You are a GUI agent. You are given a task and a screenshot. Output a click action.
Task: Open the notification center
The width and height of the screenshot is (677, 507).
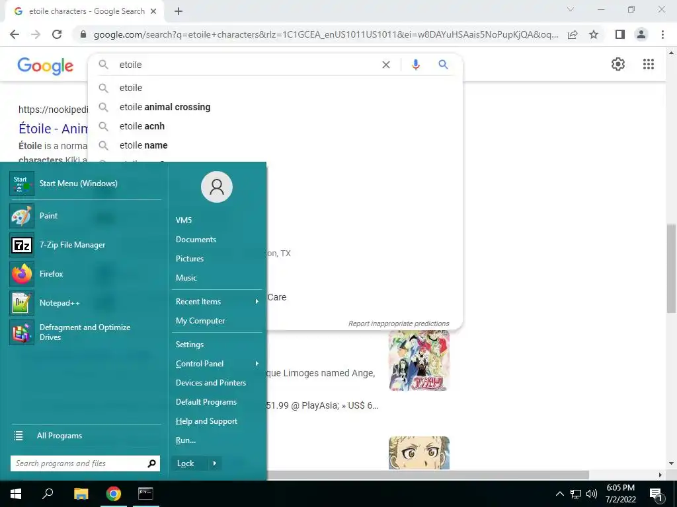click(x=656, y=494)
